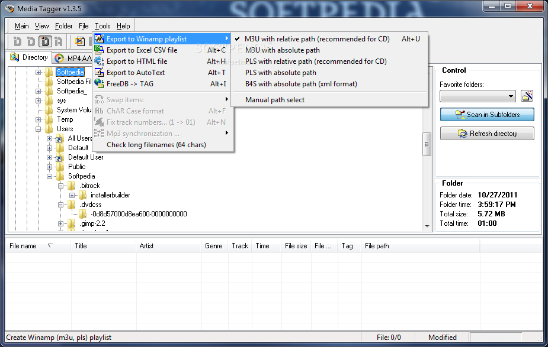Click the add favorite folder icon button
Viewport: 548px width, 347px height.
click(527, 96)
